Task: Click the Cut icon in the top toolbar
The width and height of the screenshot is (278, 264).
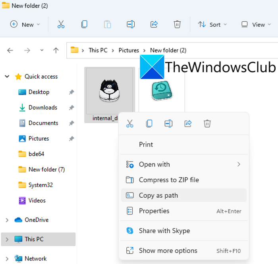Action: point(61,24)
